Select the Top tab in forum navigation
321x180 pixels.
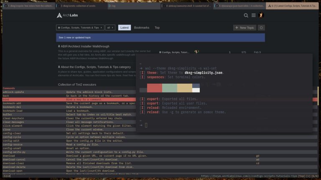coord(157,27)
